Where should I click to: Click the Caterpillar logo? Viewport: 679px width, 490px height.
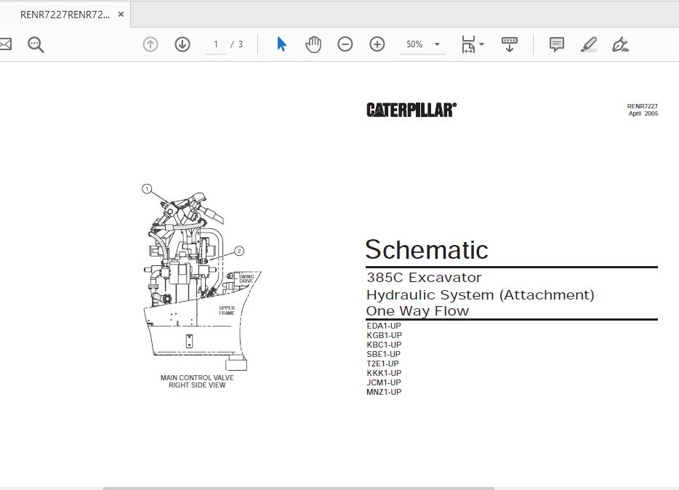[x=411, y=110]
